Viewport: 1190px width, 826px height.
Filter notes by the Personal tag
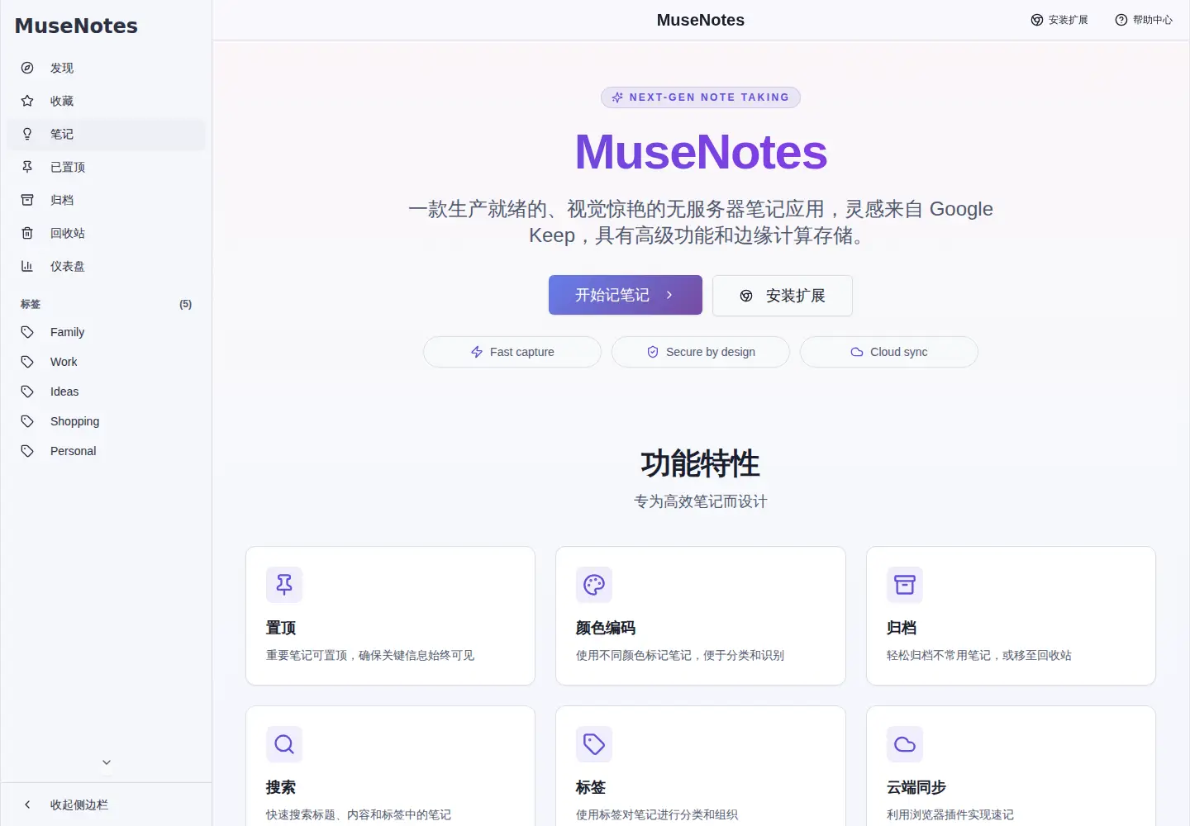(x=106, y=451)
